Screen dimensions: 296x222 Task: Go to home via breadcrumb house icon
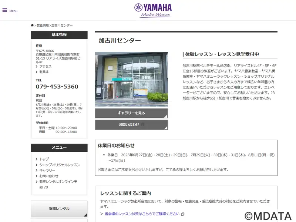click(32, 25)
